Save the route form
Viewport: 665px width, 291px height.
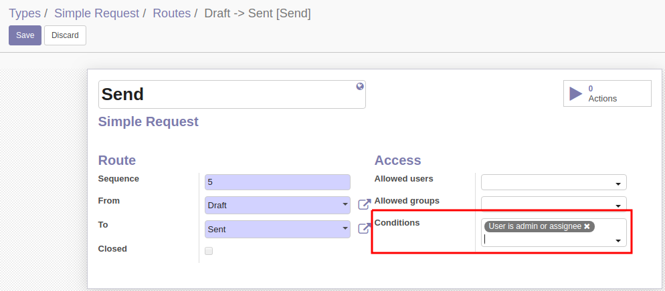pyautogui.click(x=25, y=35)
